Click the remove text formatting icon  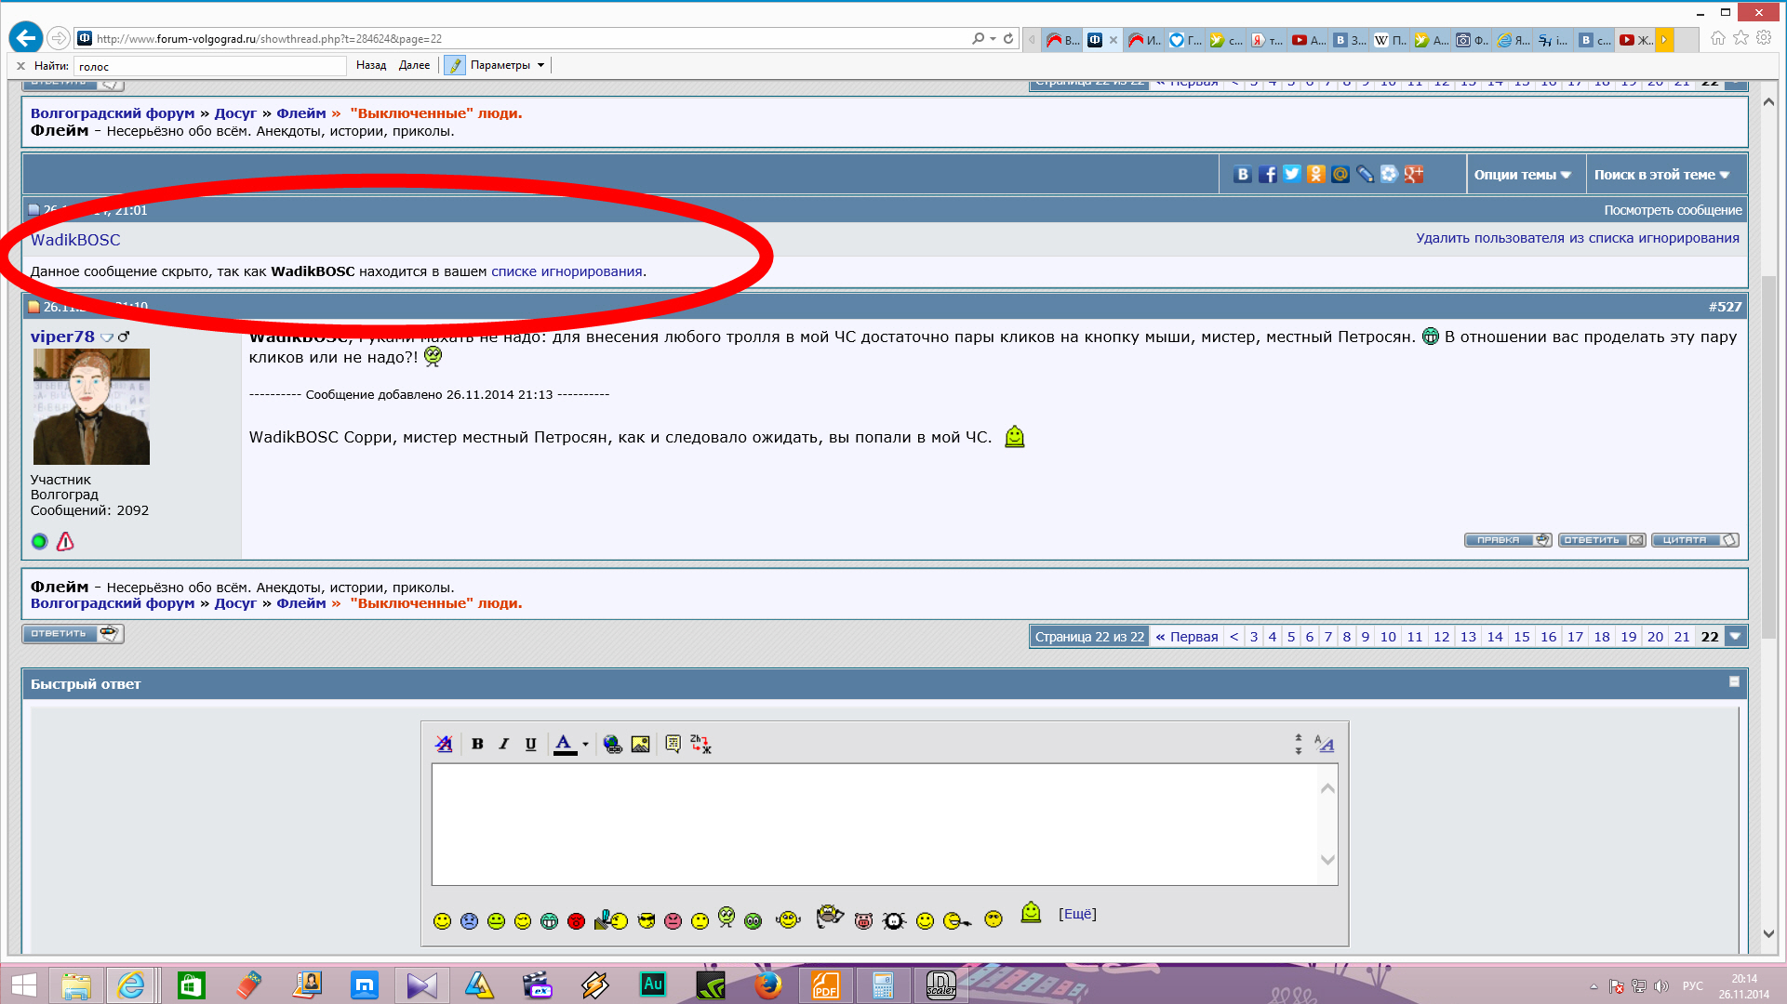(444, 744)
